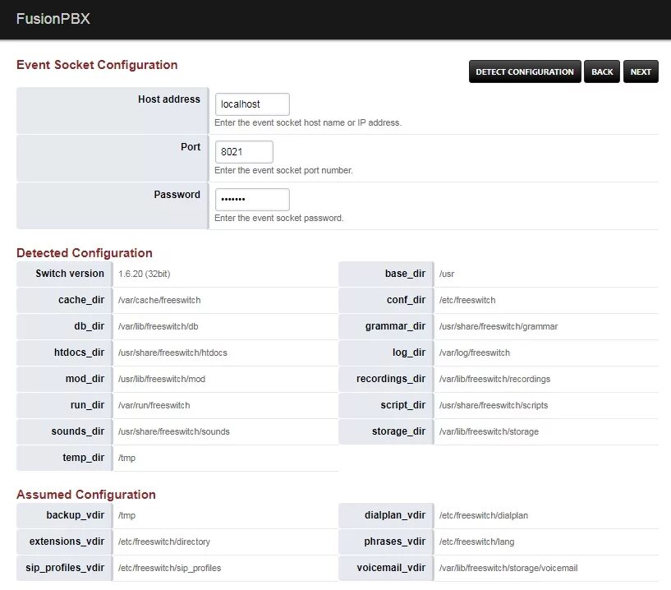Click the /etc/freeswitch/lang value

[x=476, y=542]
